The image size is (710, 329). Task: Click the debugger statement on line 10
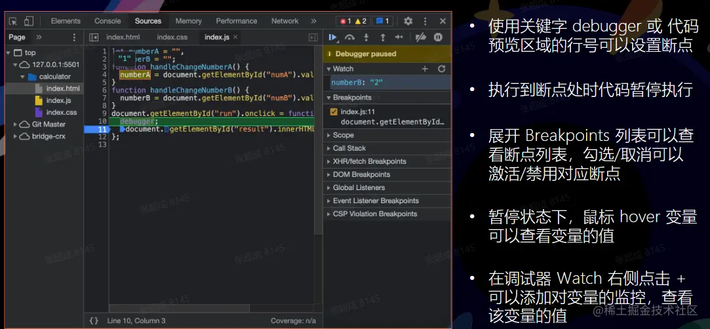coord(139,121)
